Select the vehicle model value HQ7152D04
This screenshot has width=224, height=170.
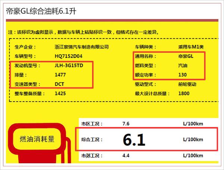coord(69,56)
